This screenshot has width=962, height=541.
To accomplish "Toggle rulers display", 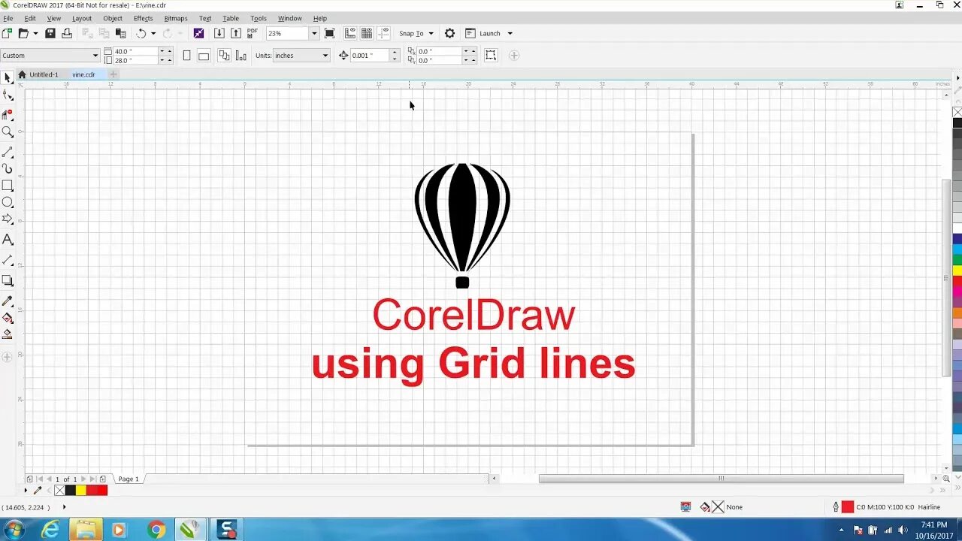I will pos(350,33).
